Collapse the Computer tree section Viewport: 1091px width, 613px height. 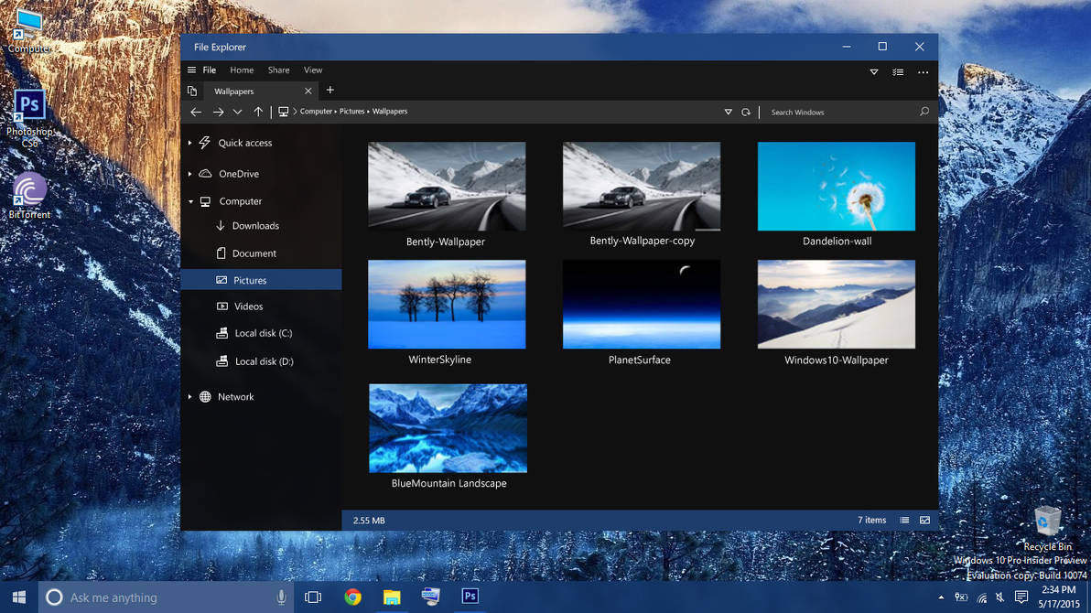point(191,201)
